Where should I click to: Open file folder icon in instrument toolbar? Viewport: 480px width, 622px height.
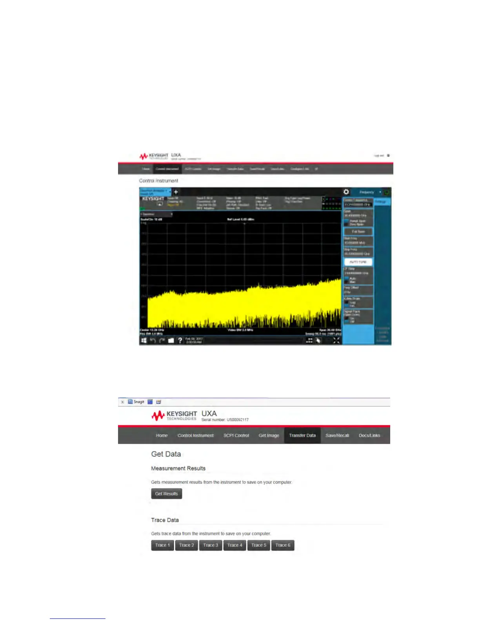coord(171,340)
